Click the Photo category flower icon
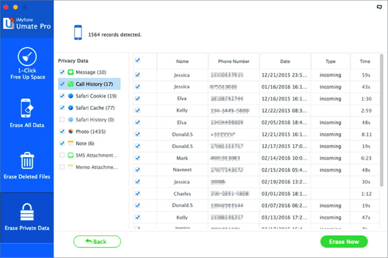Screen dimensions: 388x258 (x=70, y=131)
